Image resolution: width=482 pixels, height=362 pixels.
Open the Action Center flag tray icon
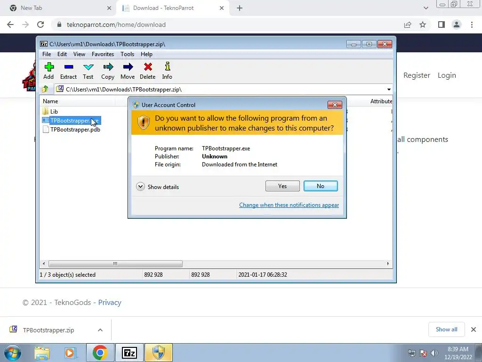click(423, 353)
